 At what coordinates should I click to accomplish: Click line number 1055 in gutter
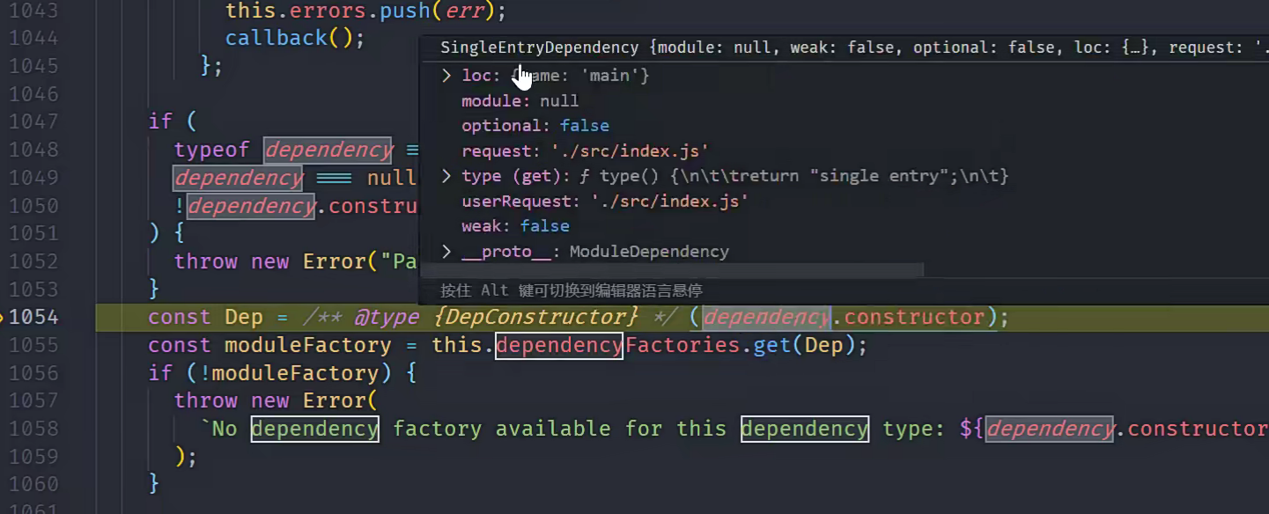33,345
